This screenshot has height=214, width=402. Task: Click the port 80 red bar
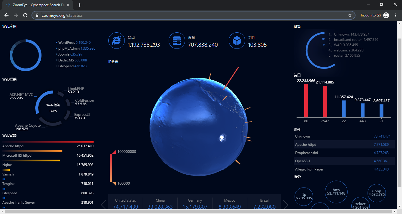coord(306,101)
